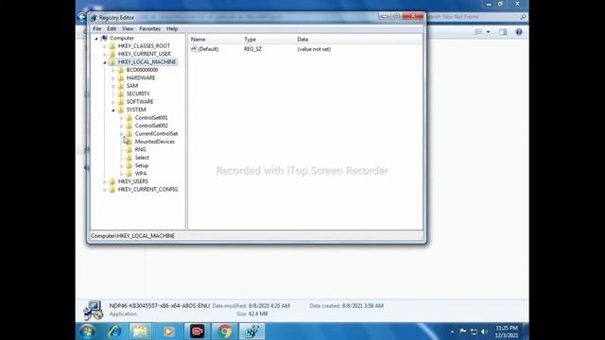Open Windows Media Player from the taskbar
Viewport: 605px width, 340px height.
tap(168, 331)
